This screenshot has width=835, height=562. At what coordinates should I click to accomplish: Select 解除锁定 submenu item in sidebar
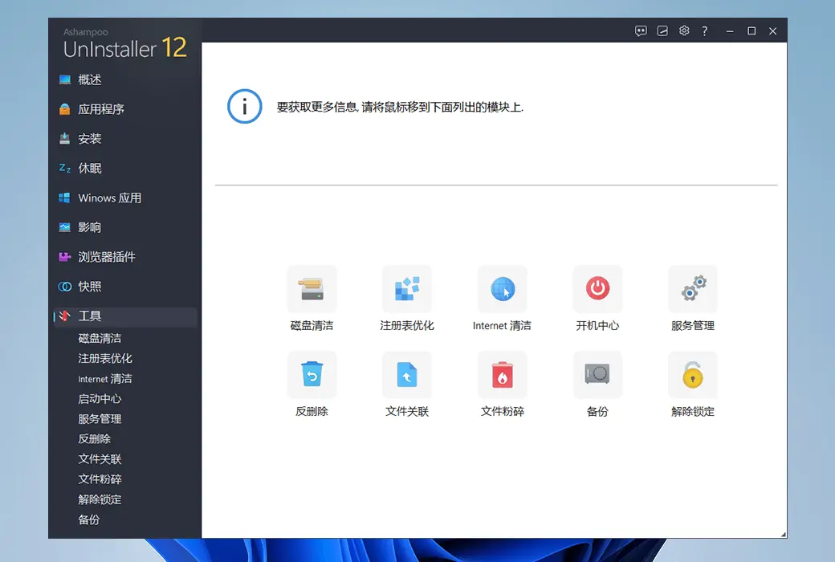pos(100,499)
